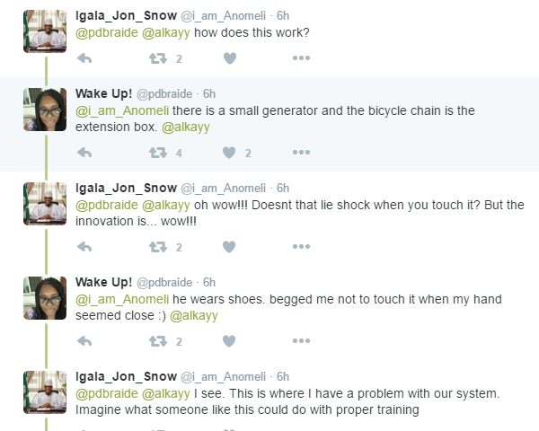The height and width of the screenshot is (431, 539).
Task: Like the 'how does this work?' tweet
Action: (229, 58)
